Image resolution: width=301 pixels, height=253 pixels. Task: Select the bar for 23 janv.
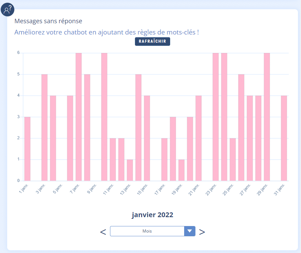(216, 117)
